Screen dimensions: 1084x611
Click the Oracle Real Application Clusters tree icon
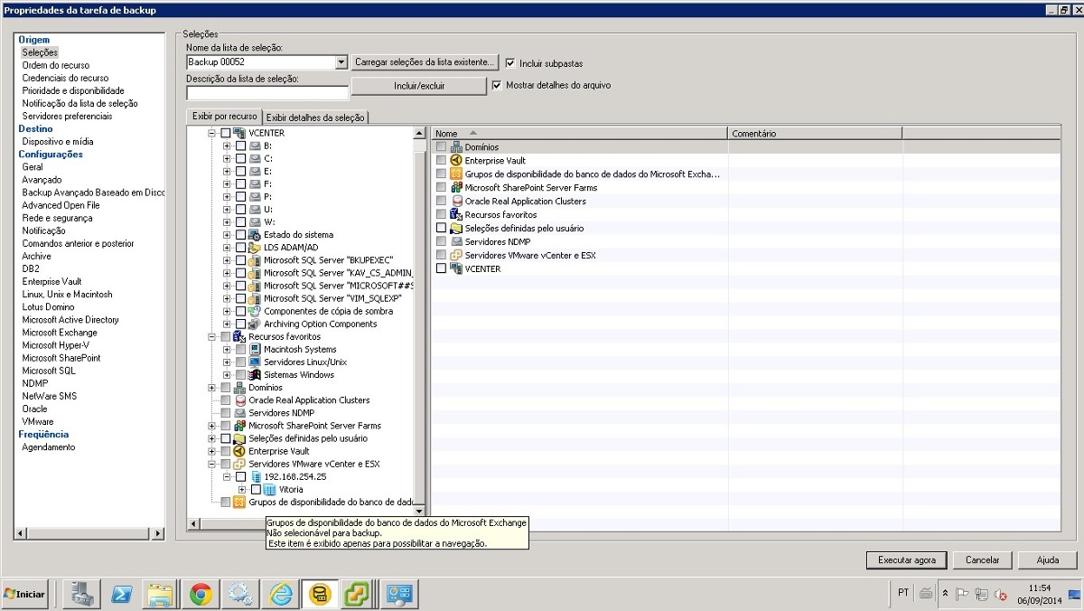tap(239, 399)
